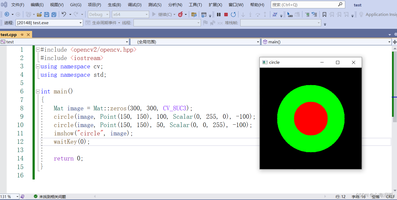Click the Open File folder icon
This screenshot has height=200, width=397.
39,15
